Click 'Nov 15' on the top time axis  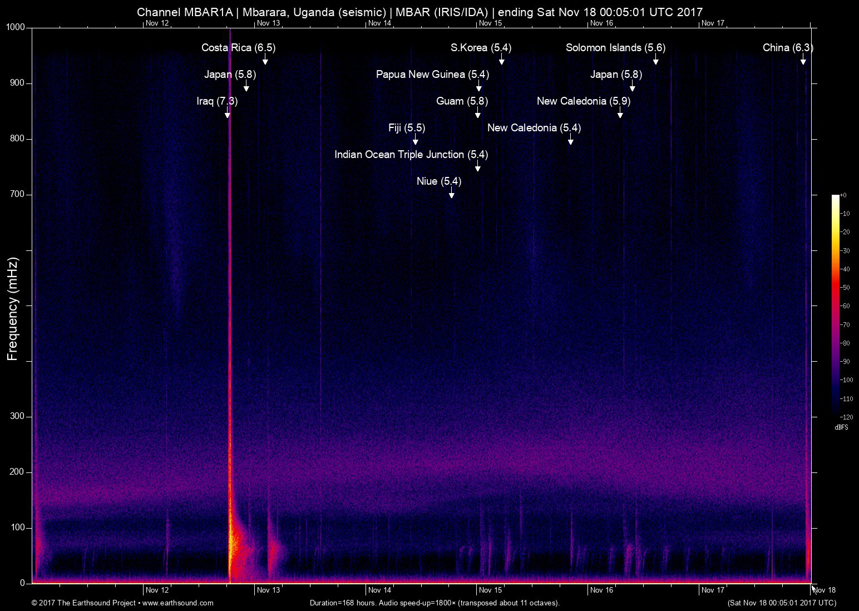tap(491, 23)
